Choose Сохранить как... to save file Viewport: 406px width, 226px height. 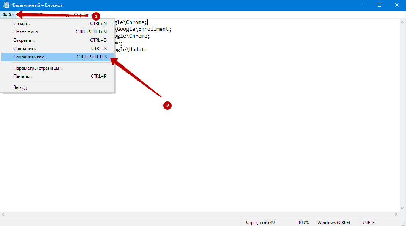point(30,57)
